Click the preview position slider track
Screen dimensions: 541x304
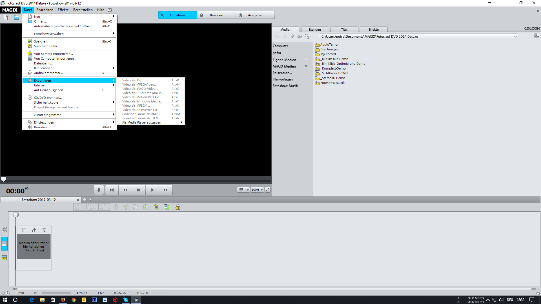tap(135, 180)
